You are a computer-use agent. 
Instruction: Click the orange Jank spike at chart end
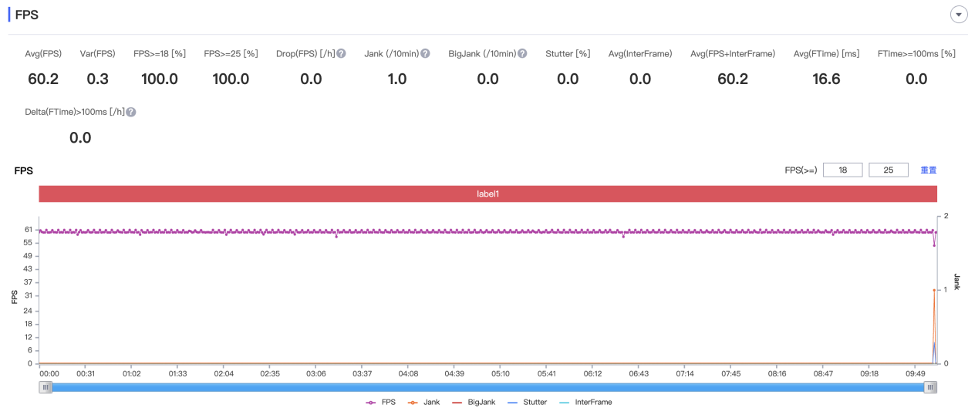934,290
